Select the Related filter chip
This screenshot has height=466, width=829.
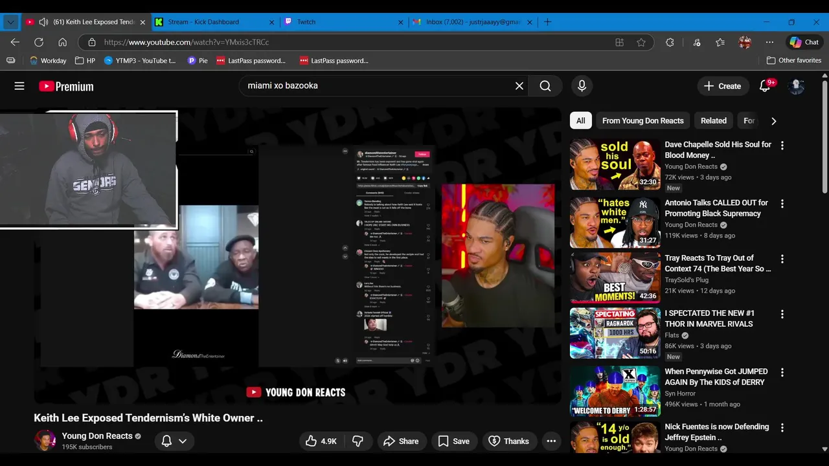coord(714,120)
